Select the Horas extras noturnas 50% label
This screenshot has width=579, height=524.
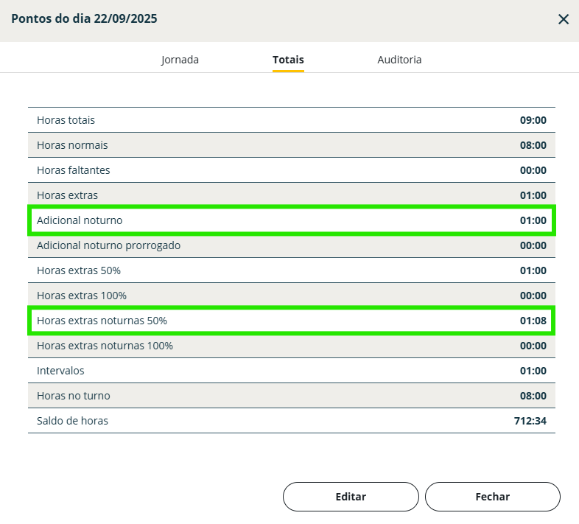pyautogui.click(x=102, y=321)
